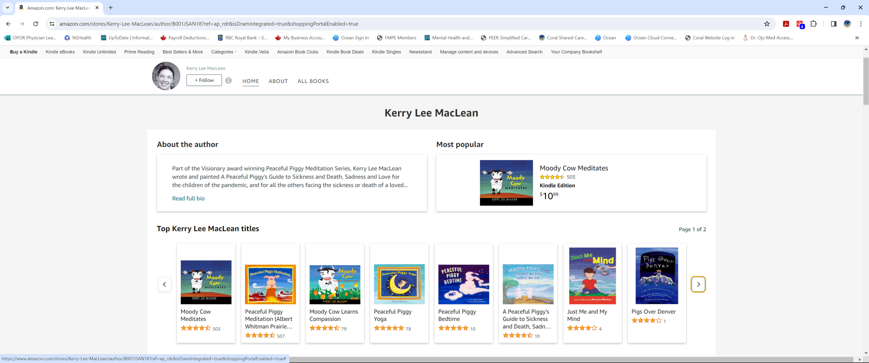Click the Read full bio link

[188, 198]
